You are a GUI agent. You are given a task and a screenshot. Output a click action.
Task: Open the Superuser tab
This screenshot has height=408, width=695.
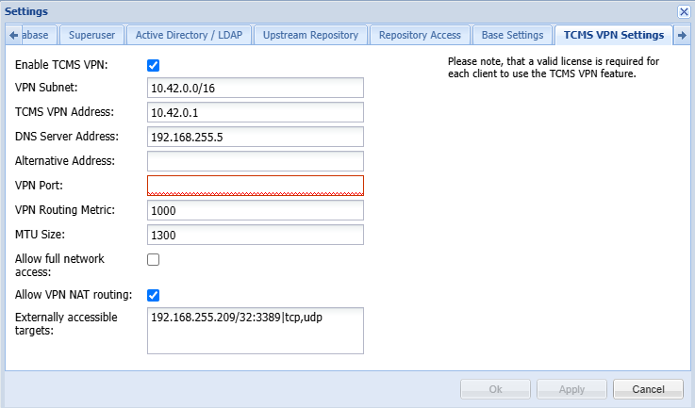[x=91, y=35]
